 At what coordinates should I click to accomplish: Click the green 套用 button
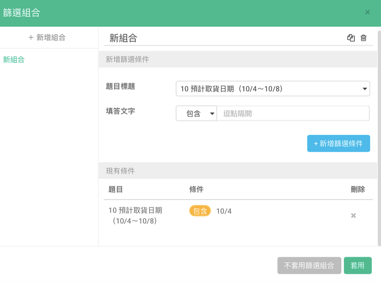click(x=358, y=265)
